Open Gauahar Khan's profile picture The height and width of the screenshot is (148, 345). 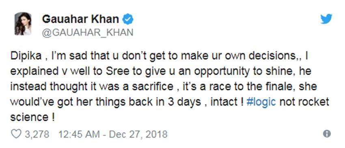coord(23,24)
